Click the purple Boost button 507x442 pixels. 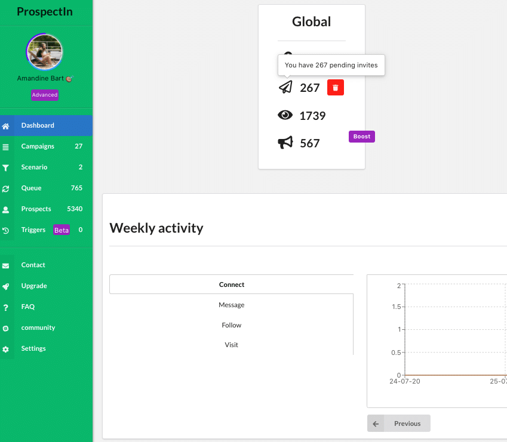click(362, 137)
